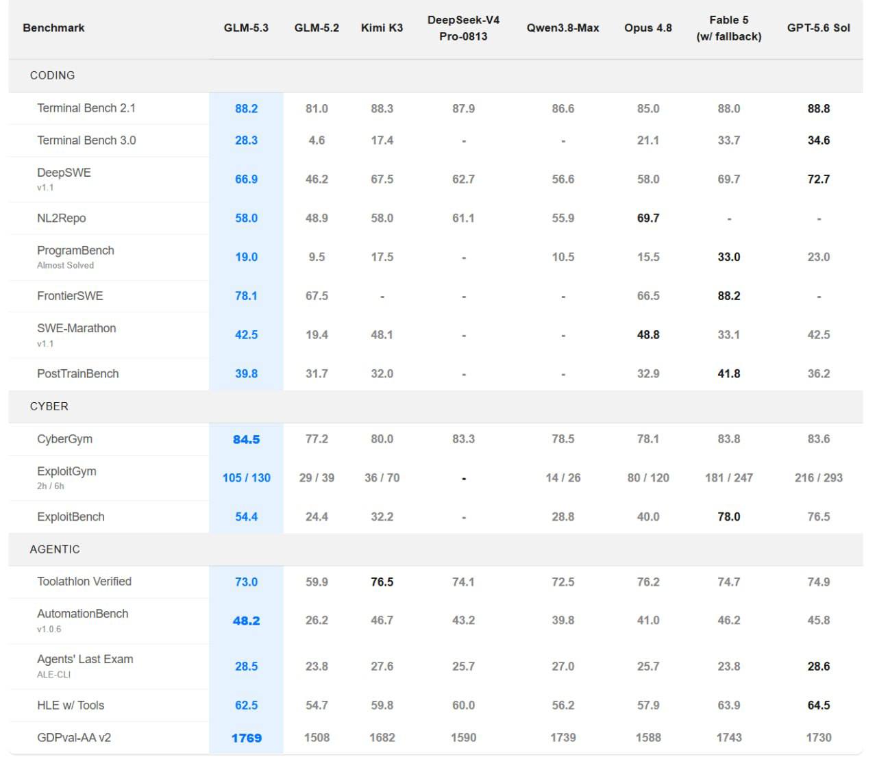Click Fable 5's ExploitBench score "78.0"
877x770 pixels.
729,517
